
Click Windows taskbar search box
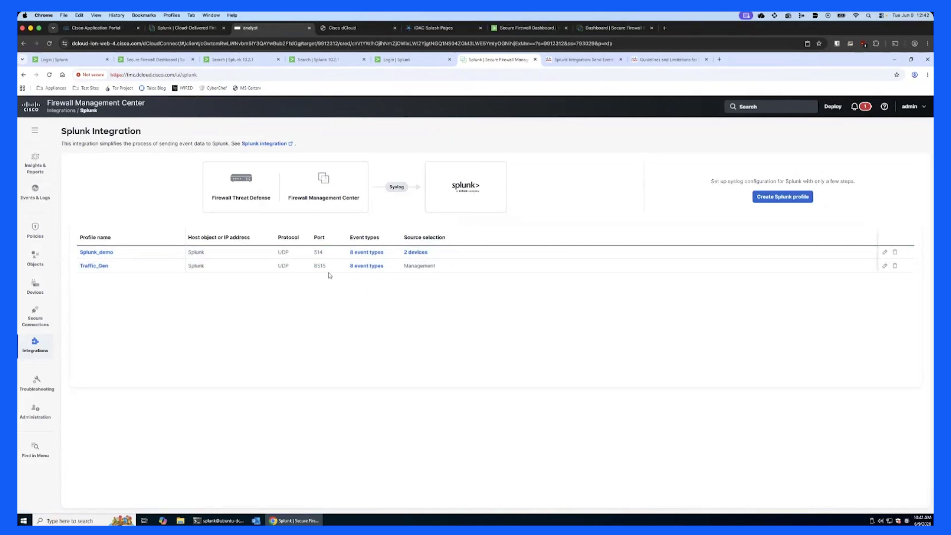click(83, 521)
